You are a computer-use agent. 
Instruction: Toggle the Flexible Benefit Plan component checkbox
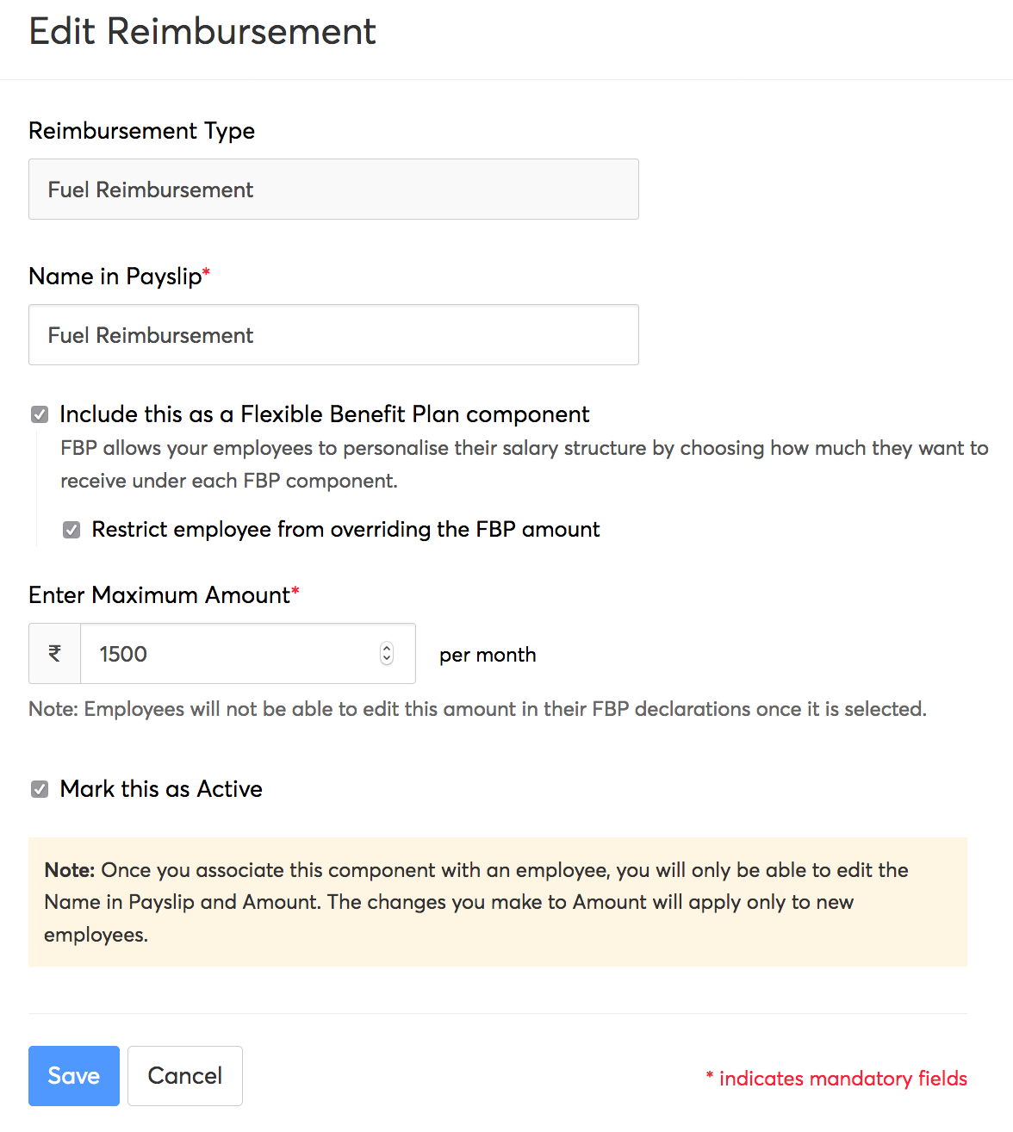(40, 414)
